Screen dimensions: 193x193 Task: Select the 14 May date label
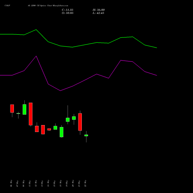(x=48, y=183)
